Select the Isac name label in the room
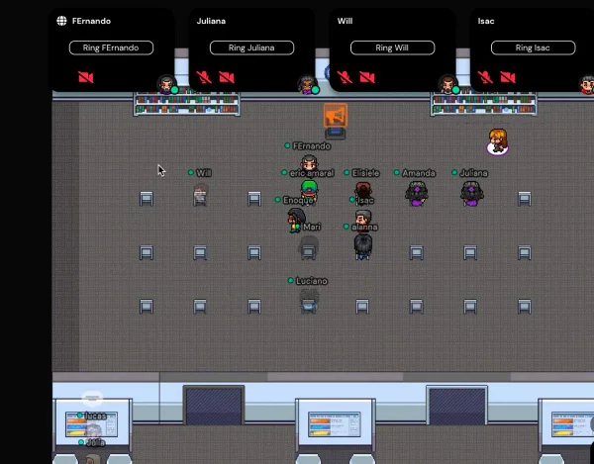 pyautogui.click(x=365, y=200)
